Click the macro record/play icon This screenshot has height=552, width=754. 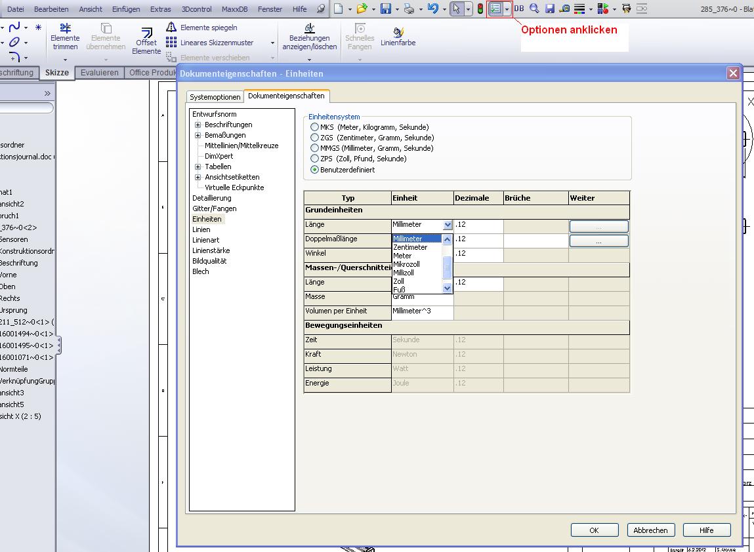coord(602,8)
